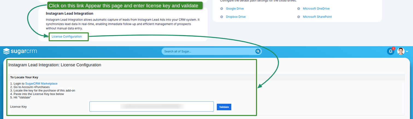Open Dropbox Drive settings link
Image resolution: width=413 pixels, height=119 pixels.
point(236,17)
